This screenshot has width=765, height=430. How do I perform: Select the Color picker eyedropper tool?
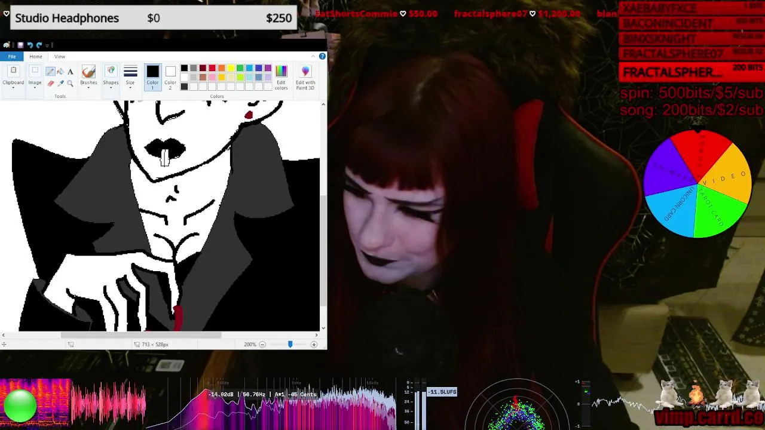coord(60,84)
